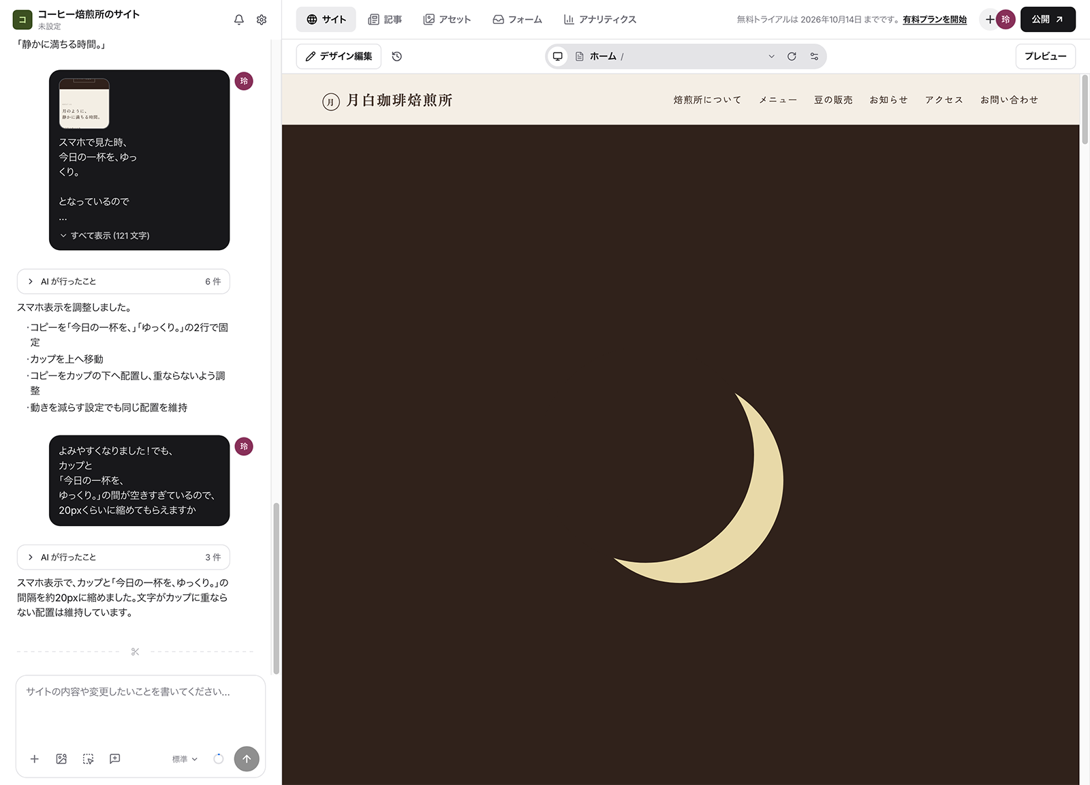The width and height of the screenshot is (1090, 785).
Task: Switch to アセット tab
Action: click(x=447, y=20)
